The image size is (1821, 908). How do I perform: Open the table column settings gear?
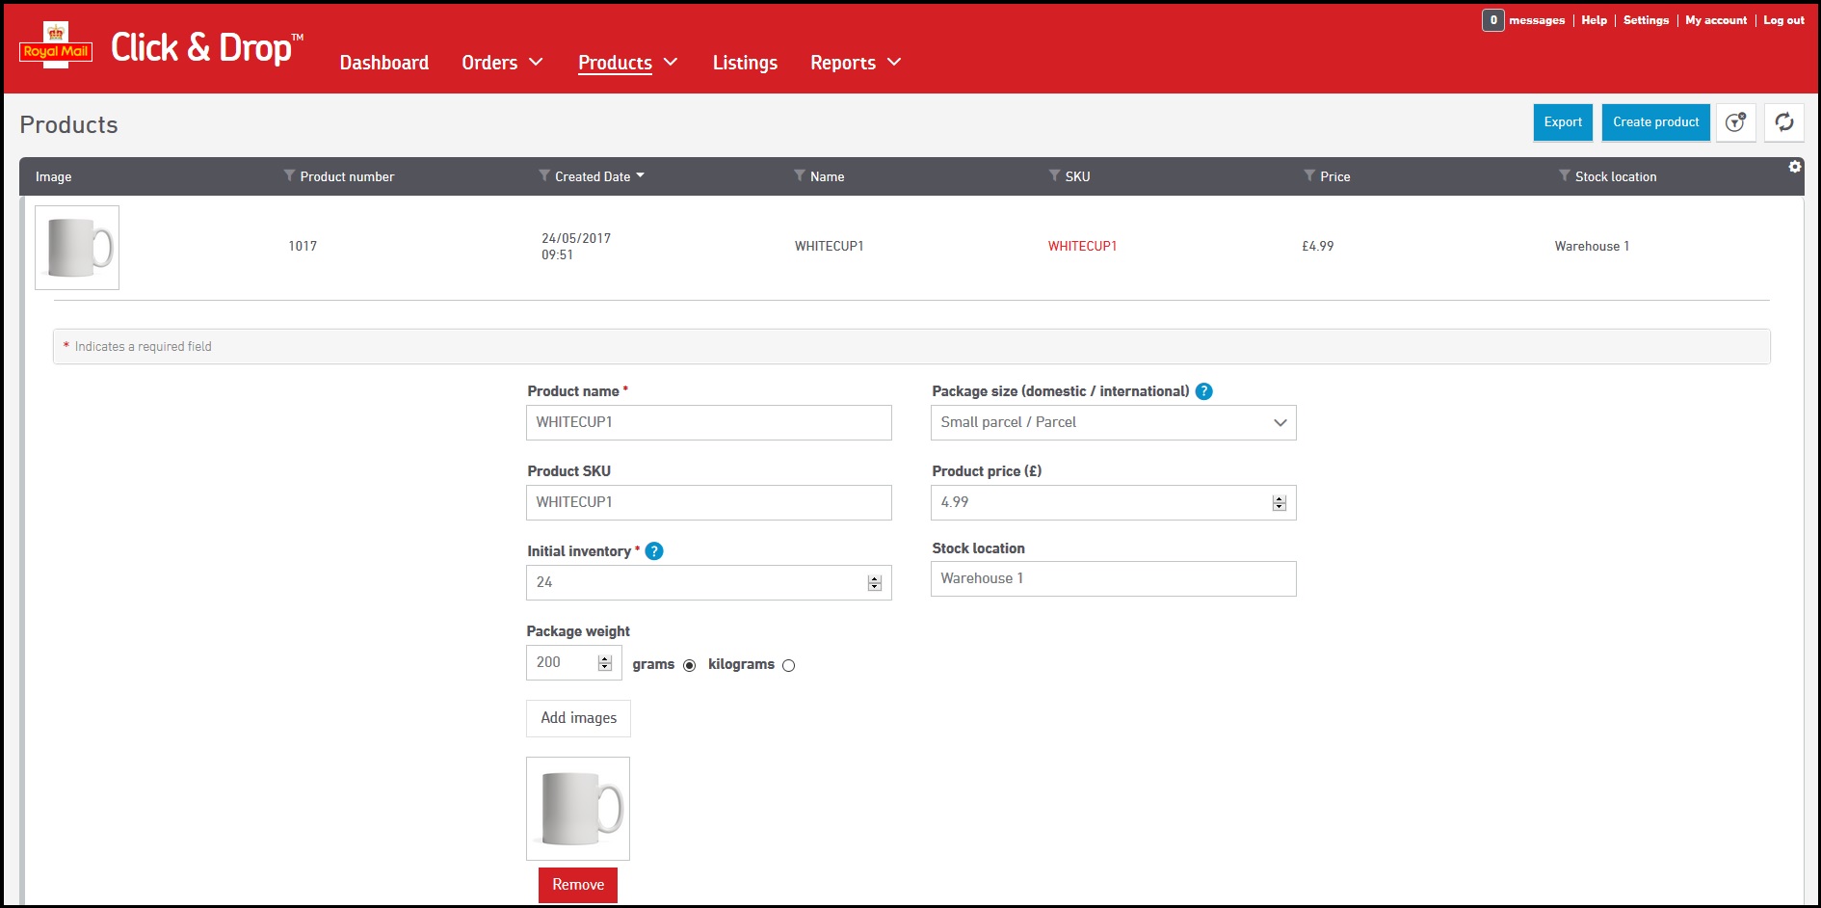coord(1794,167)
